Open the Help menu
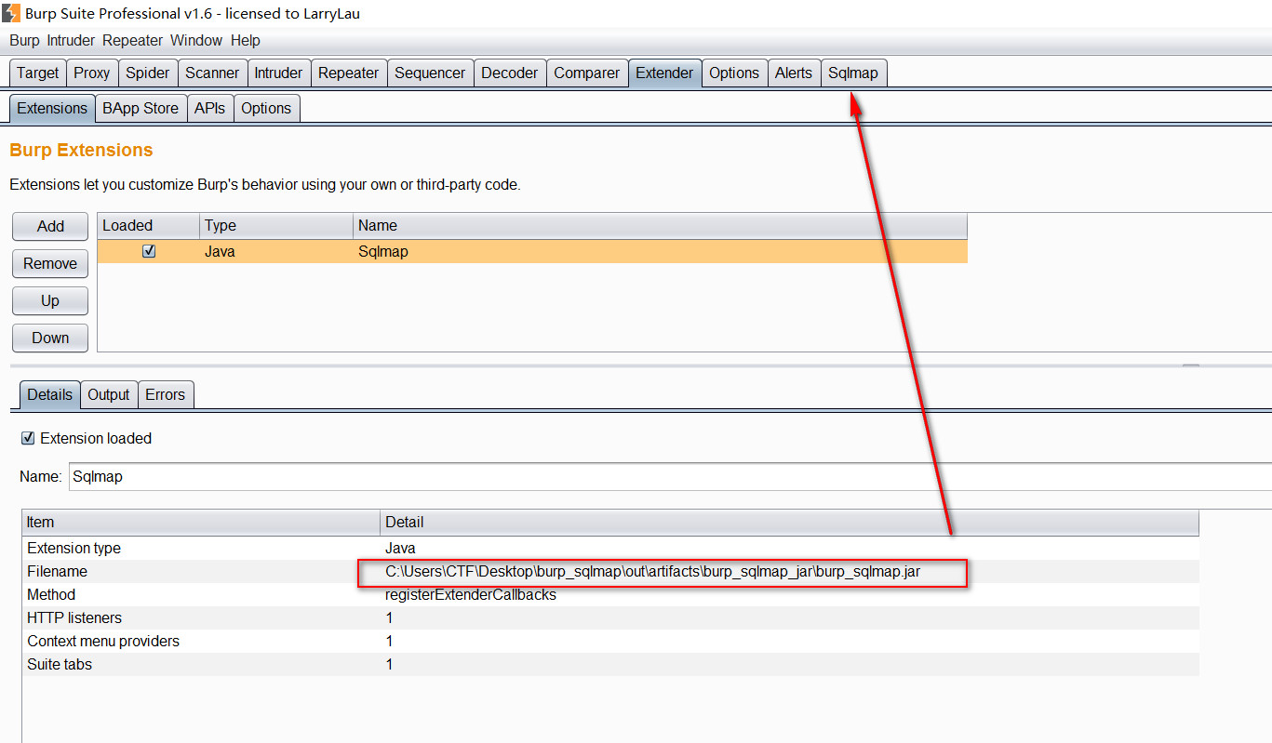The image size is (1272, 743). coord(246,40)
